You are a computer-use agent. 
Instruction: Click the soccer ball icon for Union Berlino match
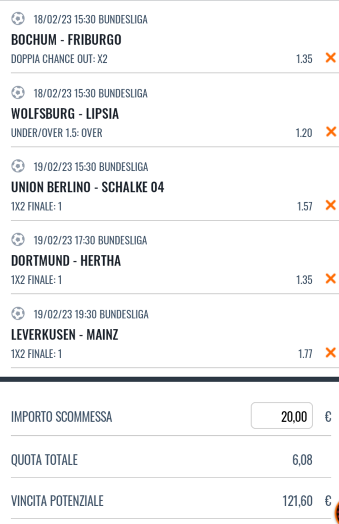[18, 166]
